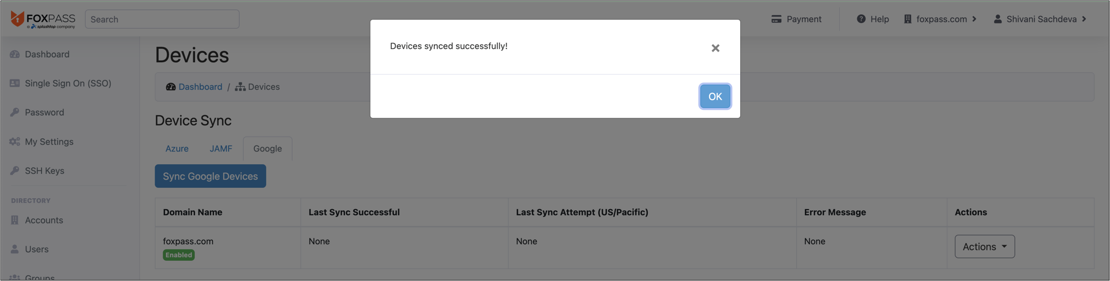Switch to the JAMF tab
This screenshot has height=281, width=1110.
(221, 149)
